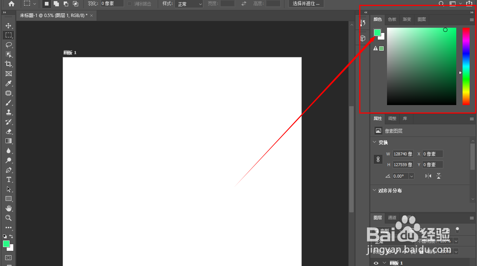Viewport: 477px width, 266px height.
Task: Flip vertically in Properties panel
Action: 438,176
